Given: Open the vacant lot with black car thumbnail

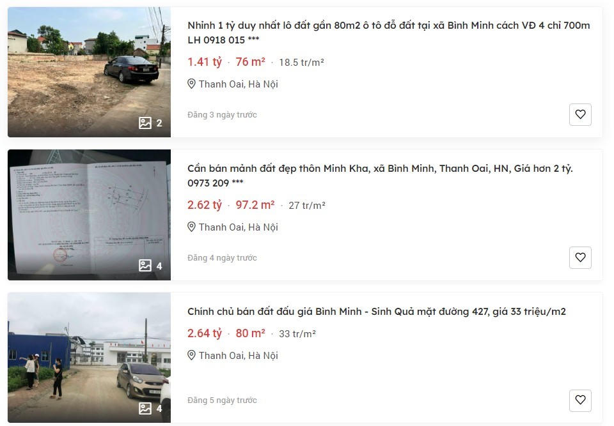Looking at the screenshot, I should 90,72.
